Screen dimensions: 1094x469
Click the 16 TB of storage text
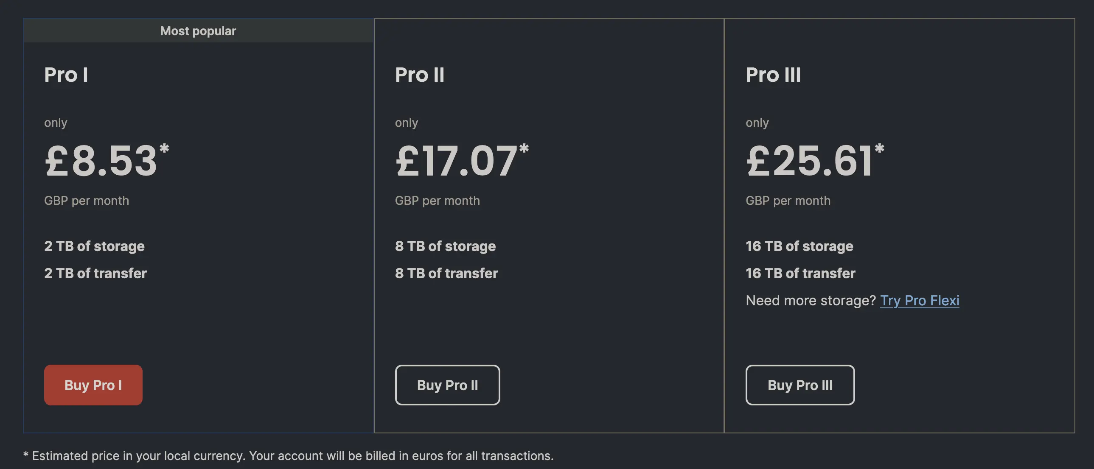(x=799, y=246)
